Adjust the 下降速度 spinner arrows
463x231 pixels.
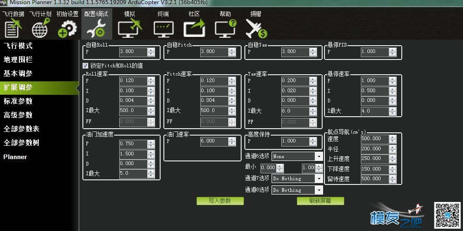point(393,169)
